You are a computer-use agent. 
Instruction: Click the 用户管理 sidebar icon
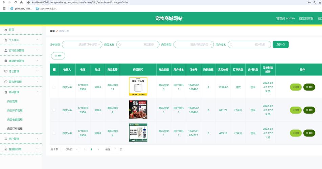(6, 139)
